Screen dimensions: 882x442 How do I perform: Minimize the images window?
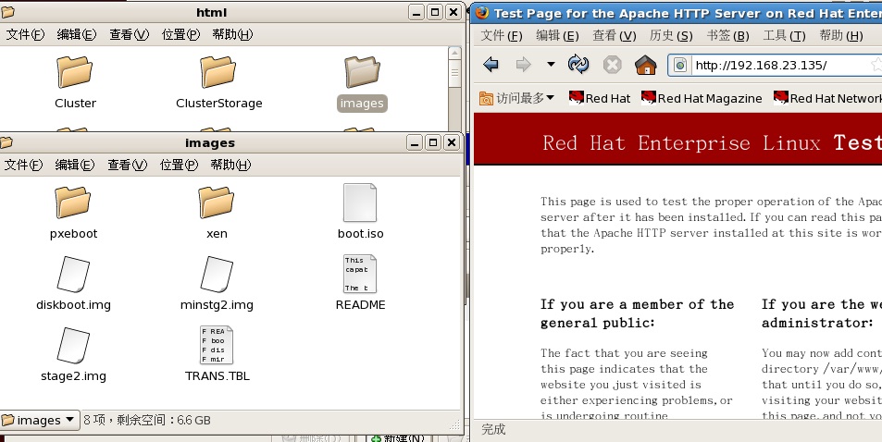(415, 142)
